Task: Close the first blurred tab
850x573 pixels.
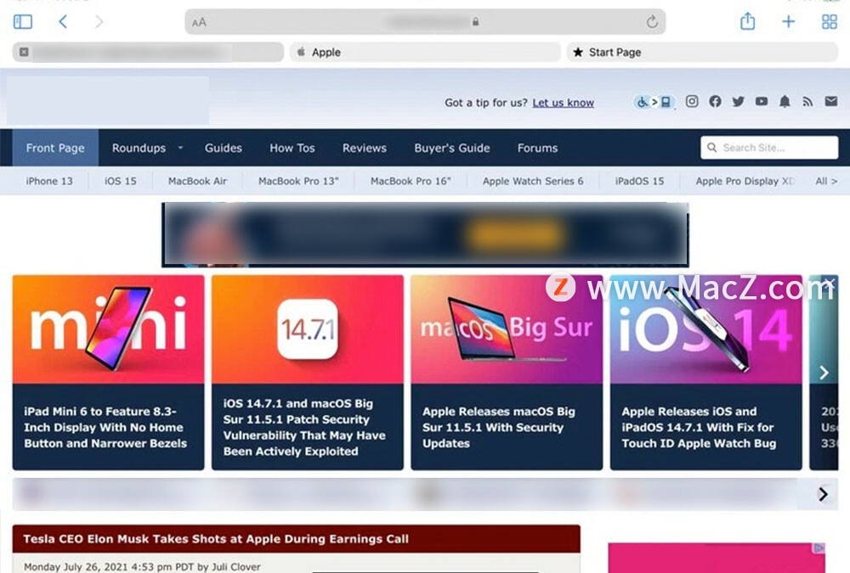Action: coord(24,52)
